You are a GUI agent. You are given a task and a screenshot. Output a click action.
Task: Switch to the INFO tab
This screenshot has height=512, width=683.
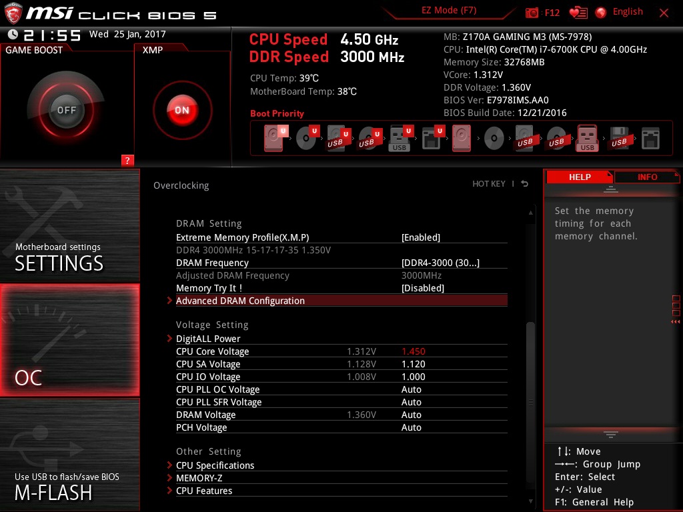click(647, 177)
